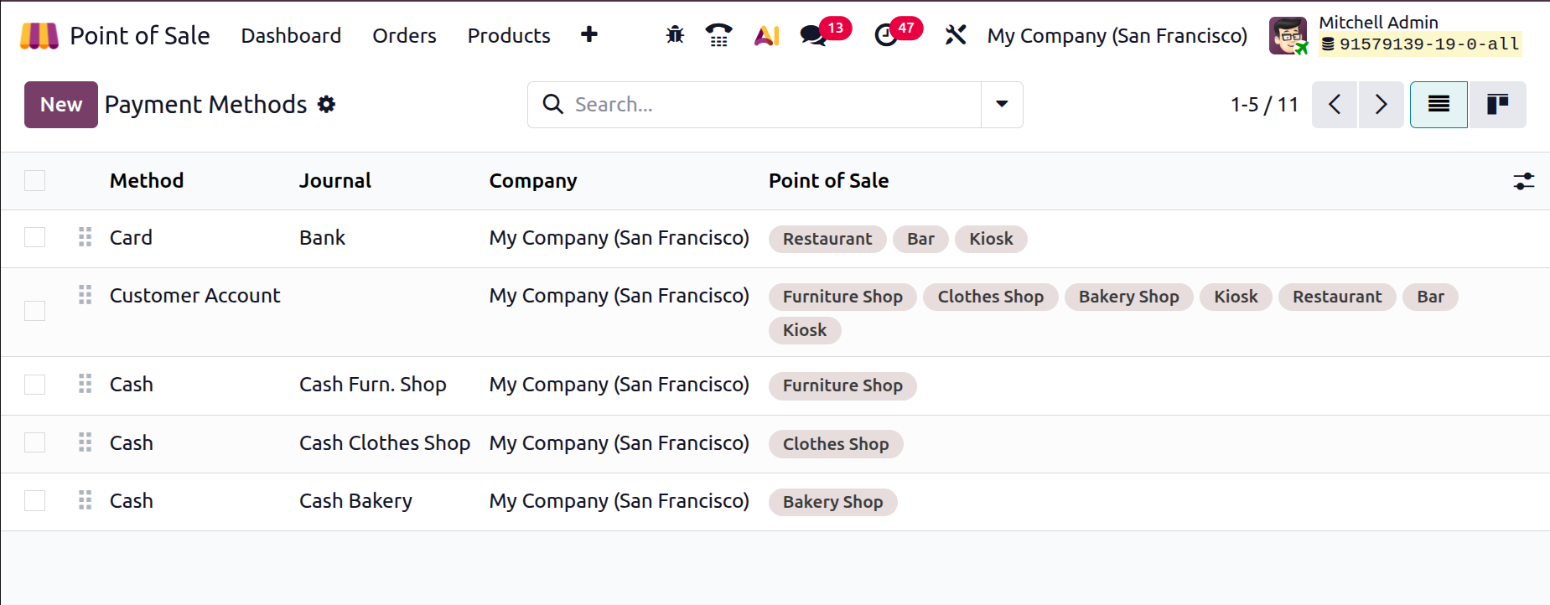This screenshot has width=1550, height=605.
Task: Click the New button
Action: point(61,105)
